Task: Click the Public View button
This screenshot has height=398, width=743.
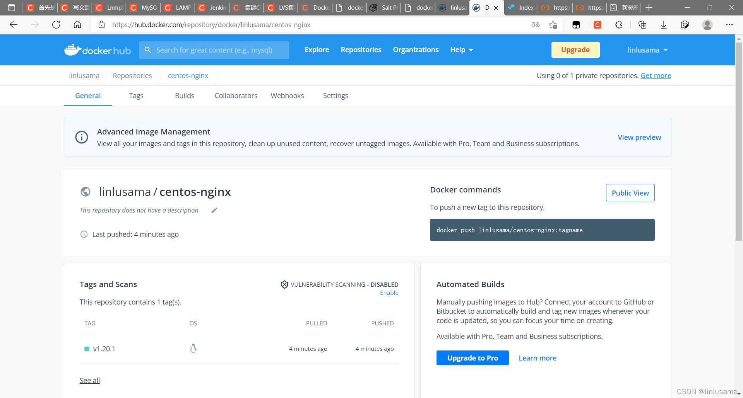Action: [x=630, y=193]
